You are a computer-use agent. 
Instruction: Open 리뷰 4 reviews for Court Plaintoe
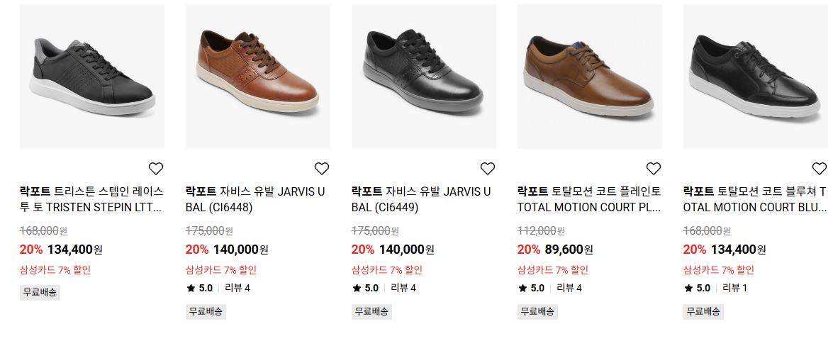pos(569,288)
